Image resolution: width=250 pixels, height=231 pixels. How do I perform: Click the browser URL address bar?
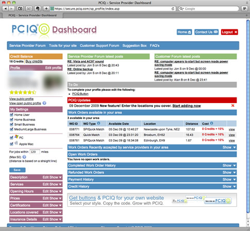[113, 9]
